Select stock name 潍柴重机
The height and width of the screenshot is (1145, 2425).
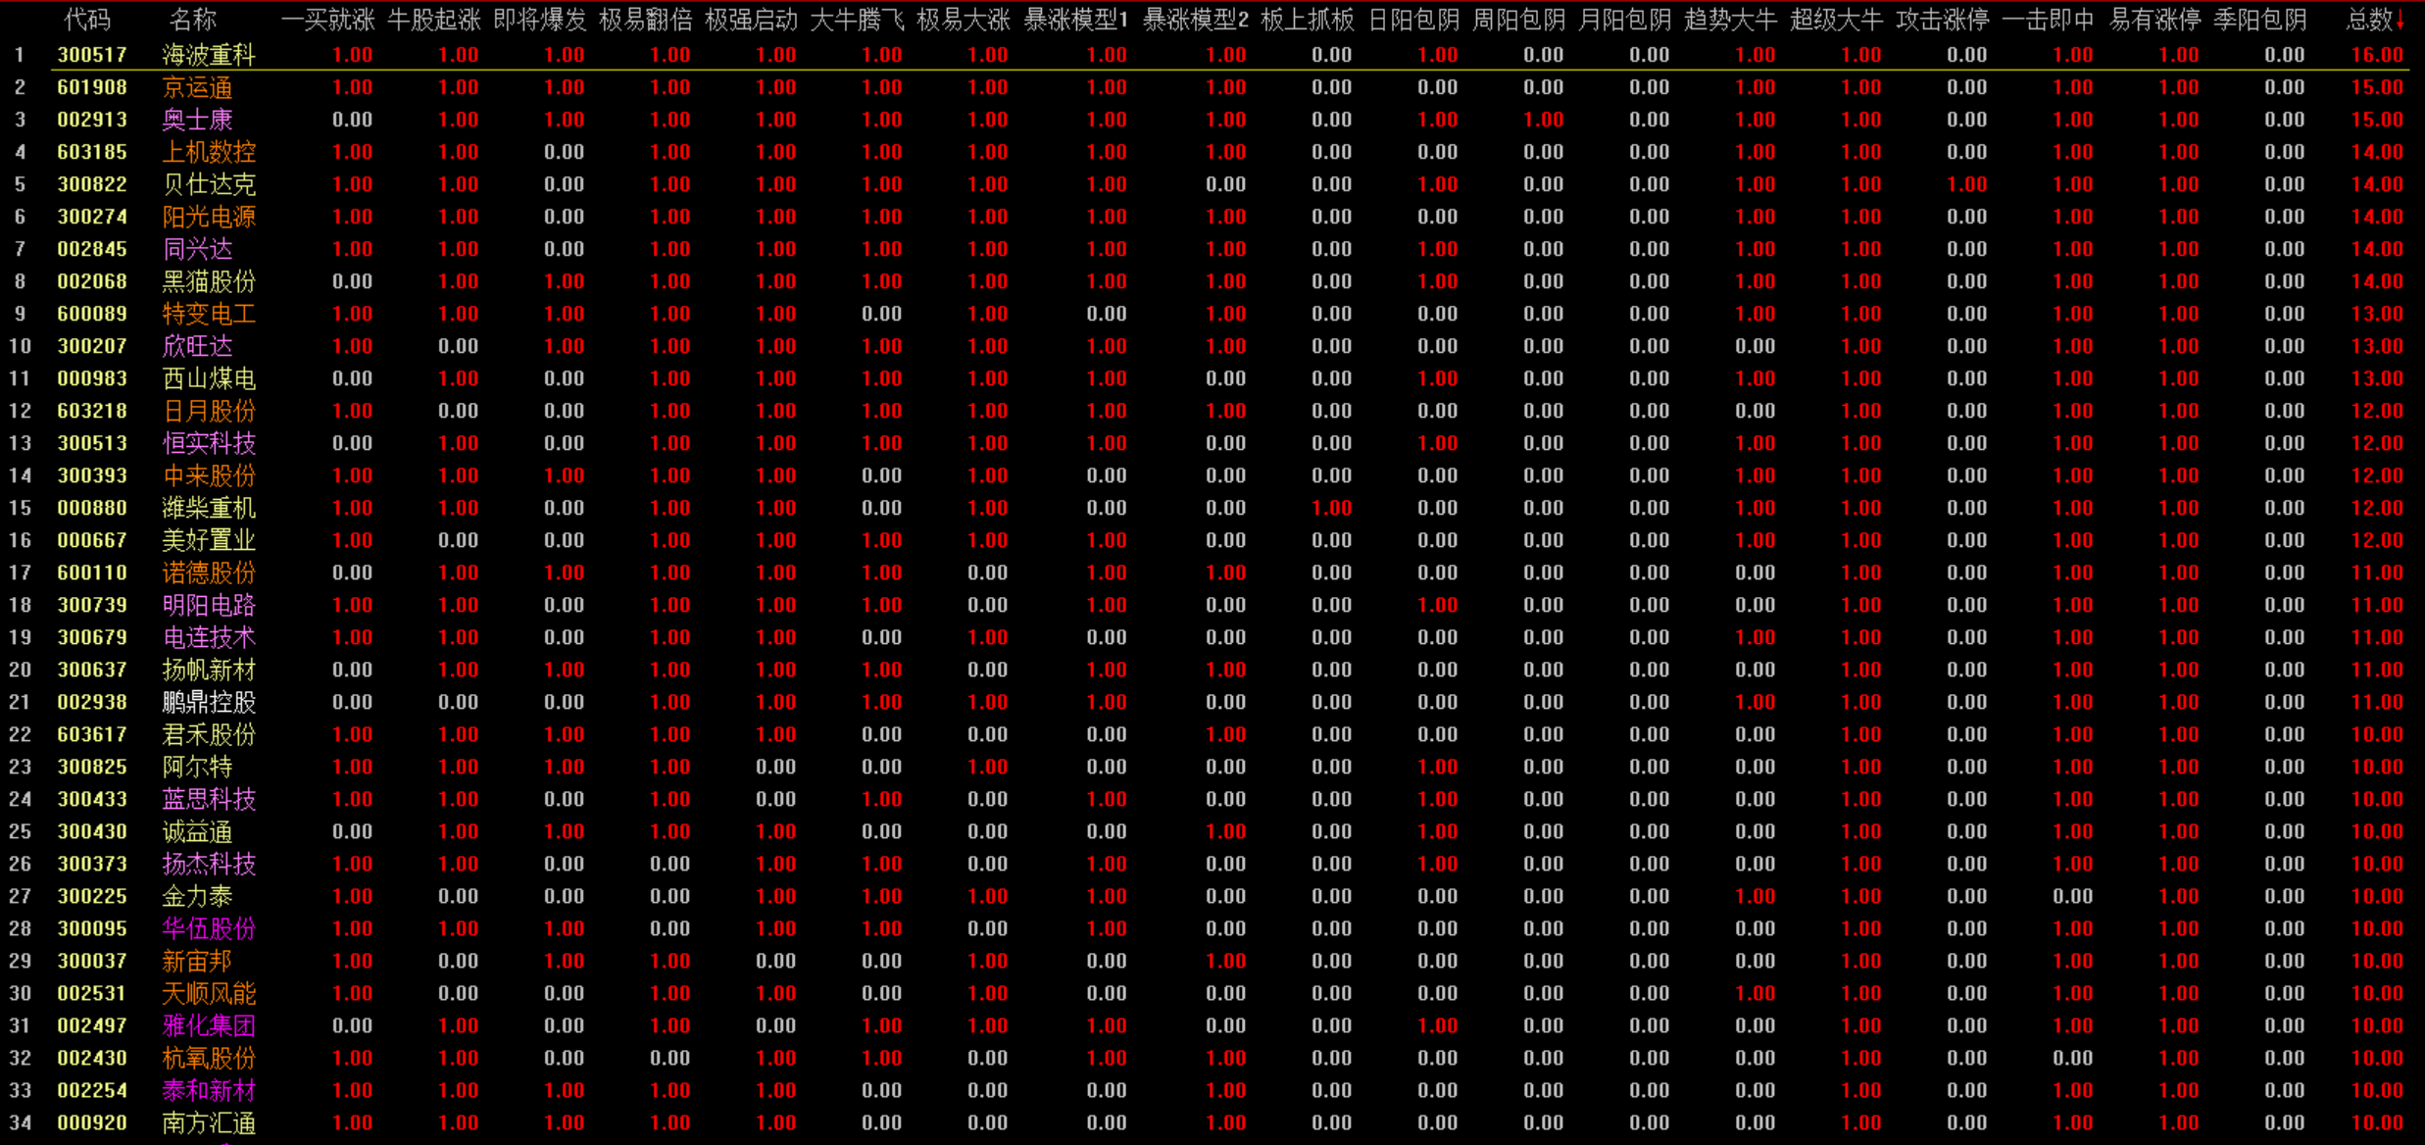[209, 508]
